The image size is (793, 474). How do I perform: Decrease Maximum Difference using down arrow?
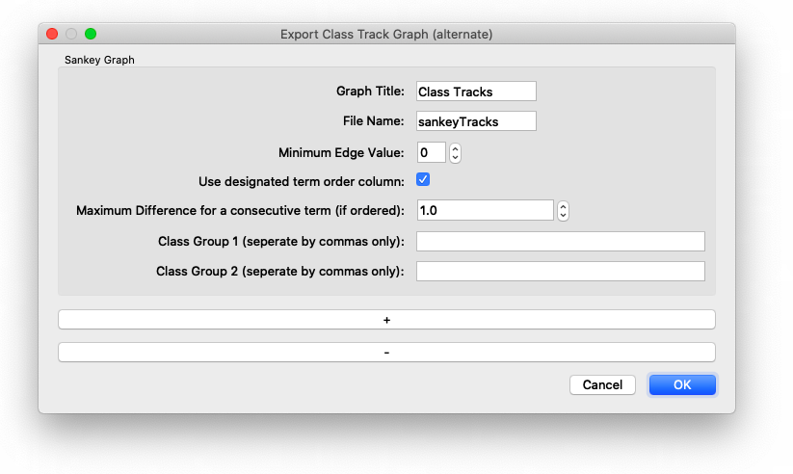tap(564, 215)
